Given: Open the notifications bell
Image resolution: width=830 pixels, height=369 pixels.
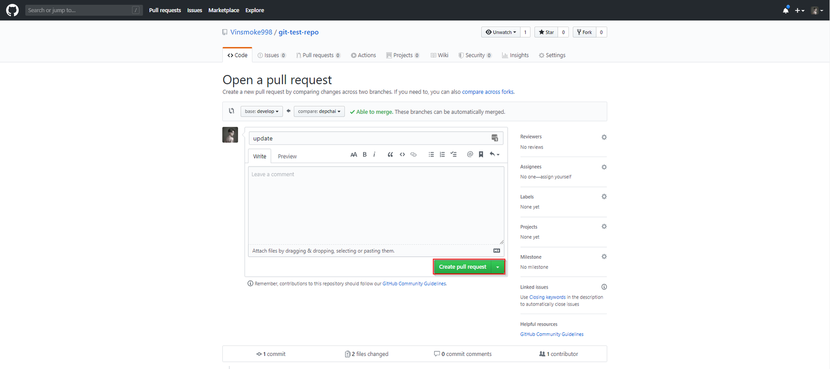Looking at the screenshot, I should (x=786, y=10).
